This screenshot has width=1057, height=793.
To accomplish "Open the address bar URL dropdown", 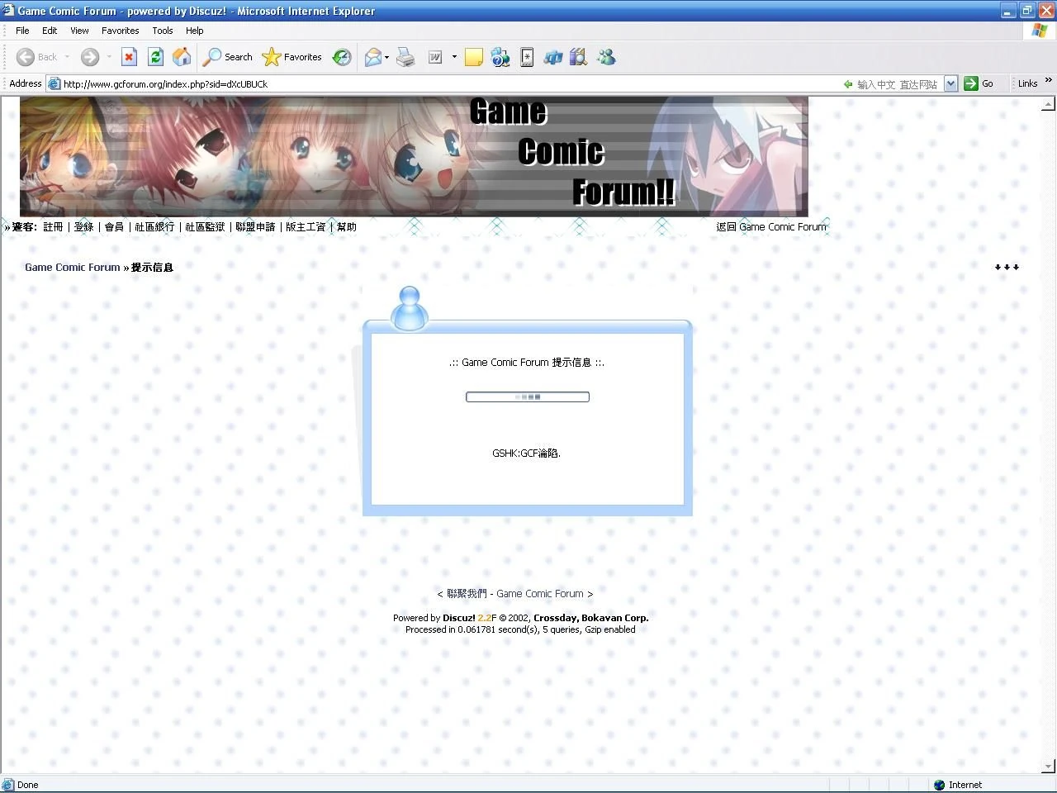I will coord(950,83).
